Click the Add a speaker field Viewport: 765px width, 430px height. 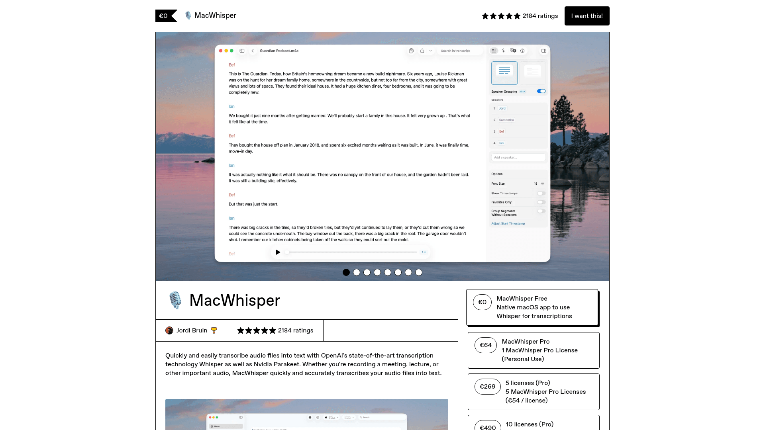coord(518,157)
